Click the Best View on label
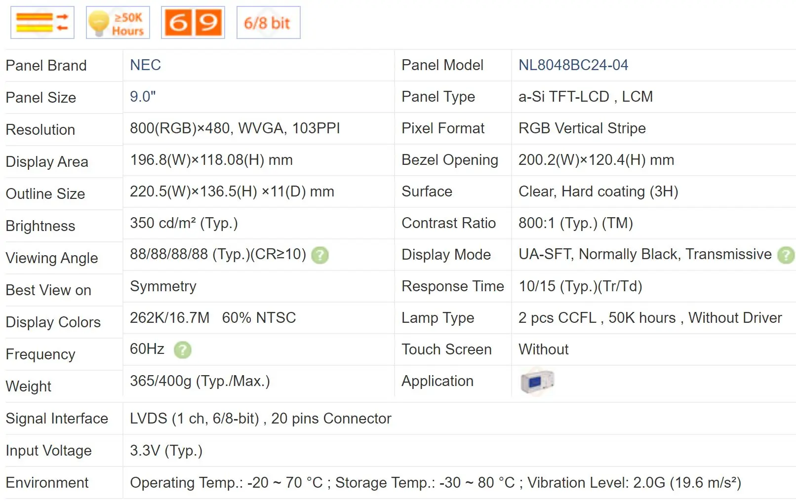796x501 pixels. click(x=48, y=290)
